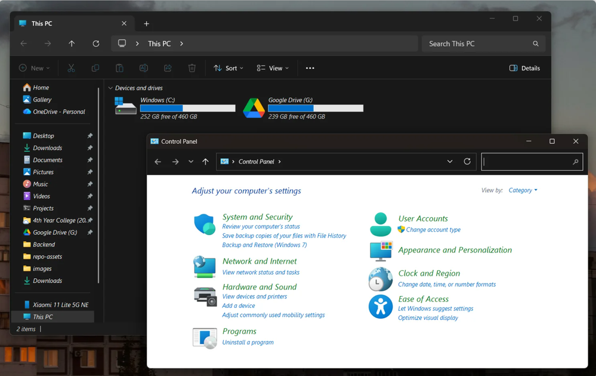Open the See more ellipsis menu
Screen dimensions: 596x376
tap(310, 68)
